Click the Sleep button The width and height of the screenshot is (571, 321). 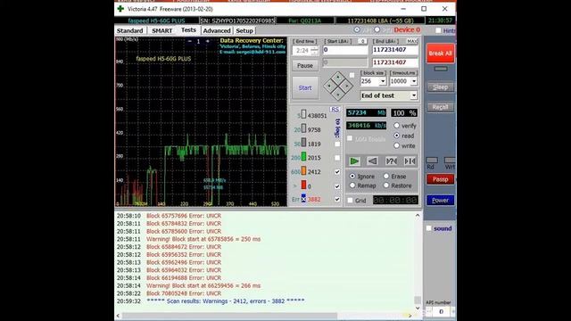coord(440,87)
